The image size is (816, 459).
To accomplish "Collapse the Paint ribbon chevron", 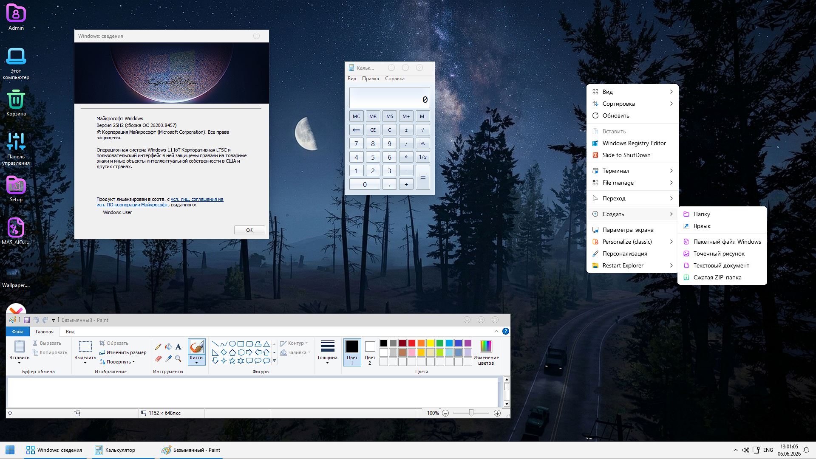I will 496,331.
